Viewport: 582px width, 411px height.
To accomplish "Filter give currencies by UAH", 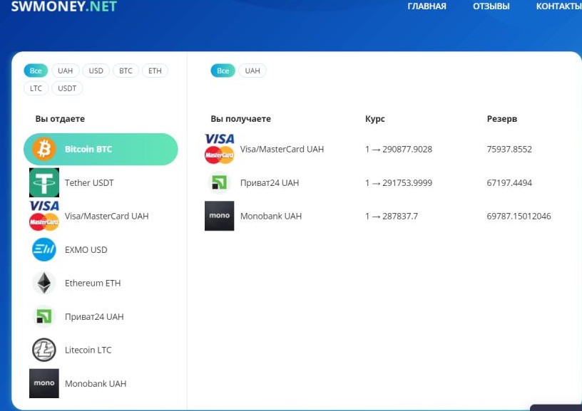I will tap(66, 71).
